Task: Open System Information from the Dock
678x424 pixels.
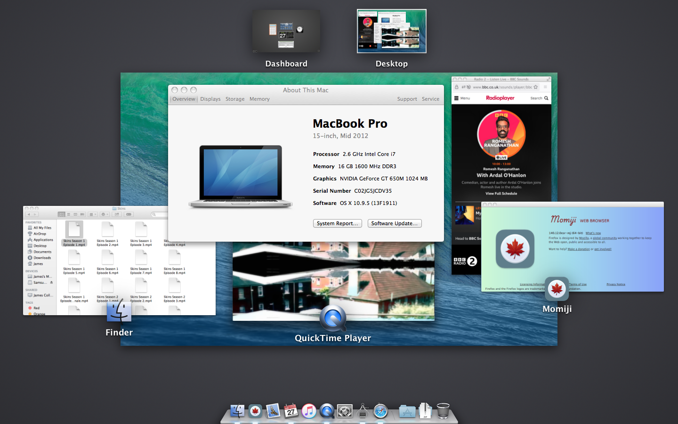Action: (363, 411)
